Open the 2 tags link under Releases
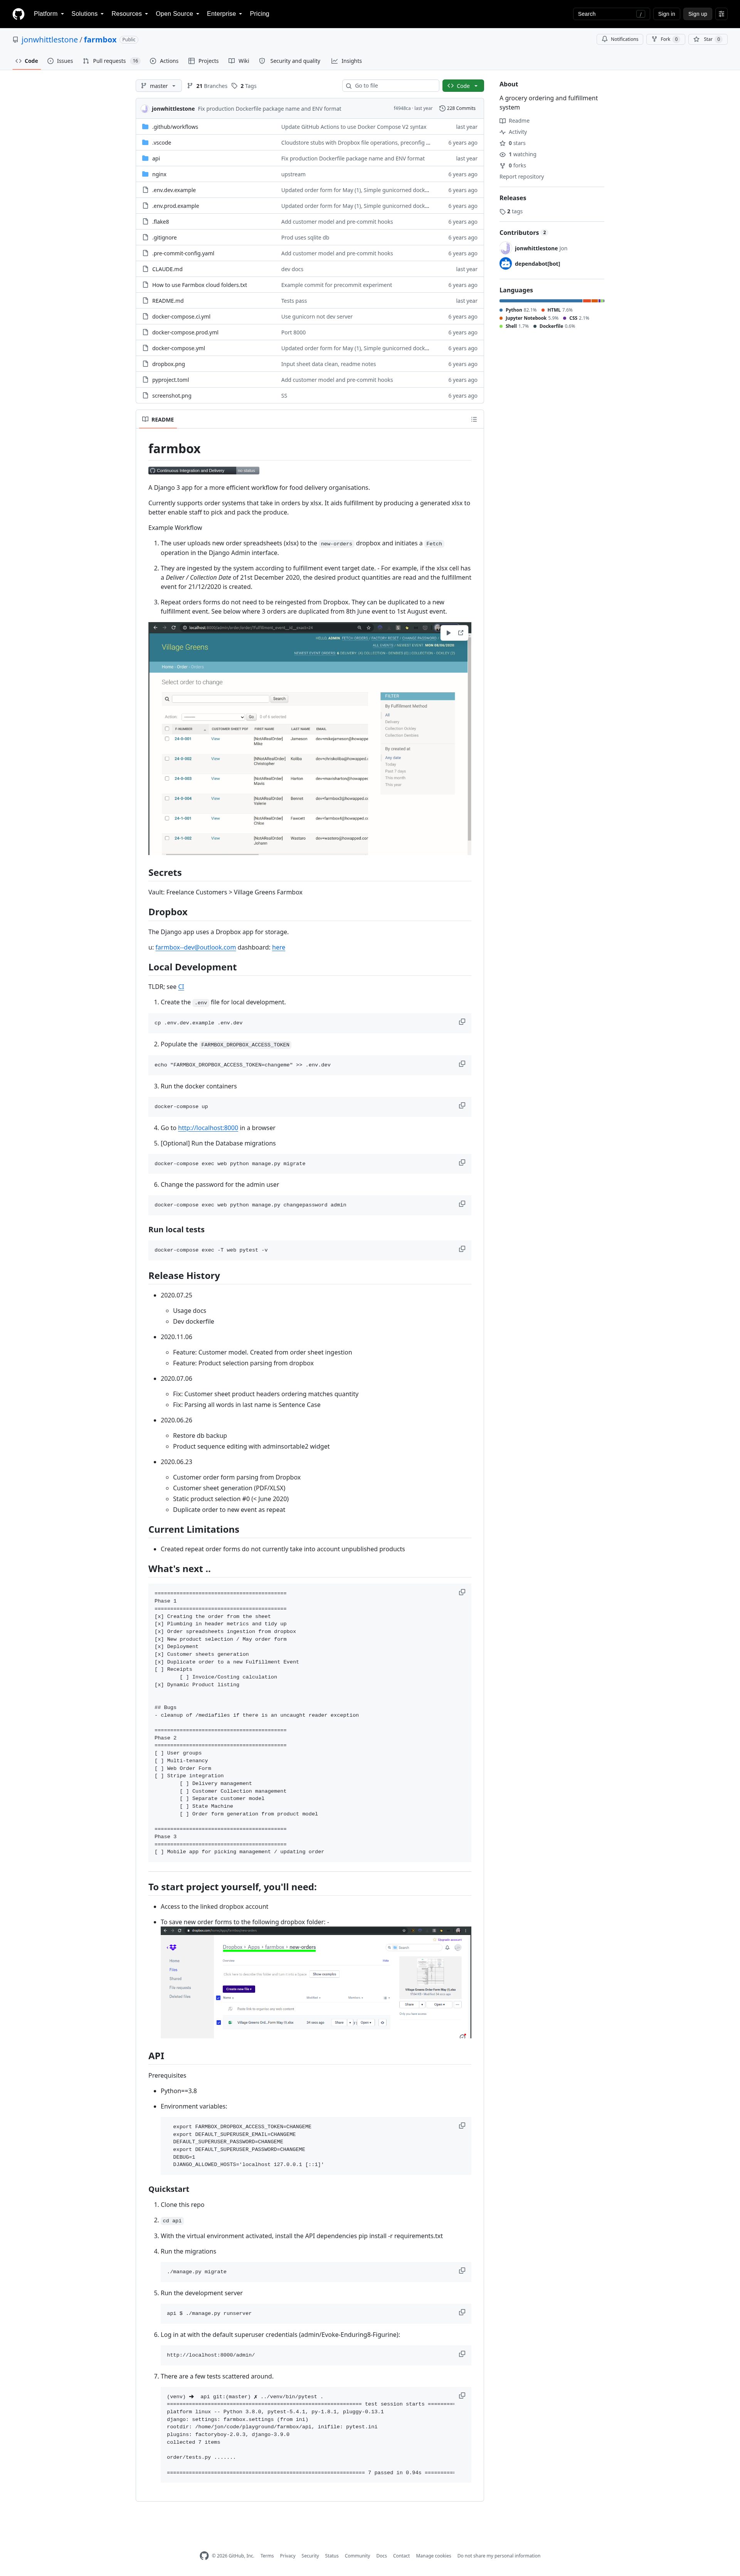This screenshot has width=740, height=2576. [511, 211]
